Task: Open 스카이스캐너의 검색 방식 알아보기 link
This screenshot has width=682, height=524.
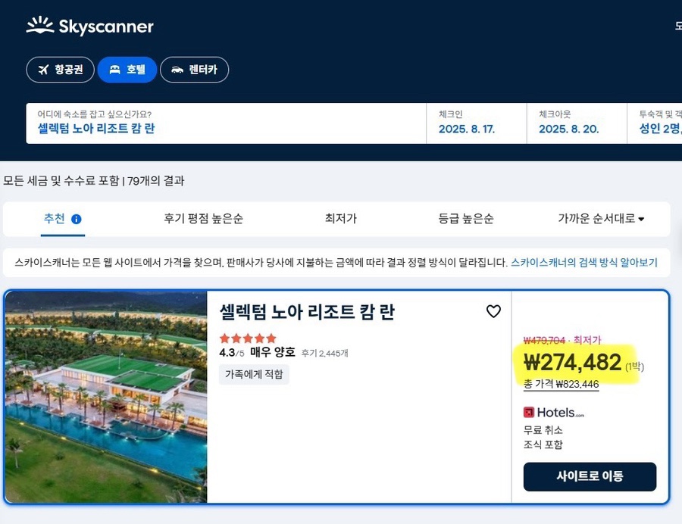Action: click(x=583, y=263)
